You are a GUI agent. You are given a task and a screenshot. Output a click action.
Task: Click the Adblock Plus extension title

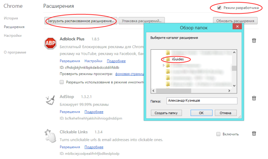point(72,39)
